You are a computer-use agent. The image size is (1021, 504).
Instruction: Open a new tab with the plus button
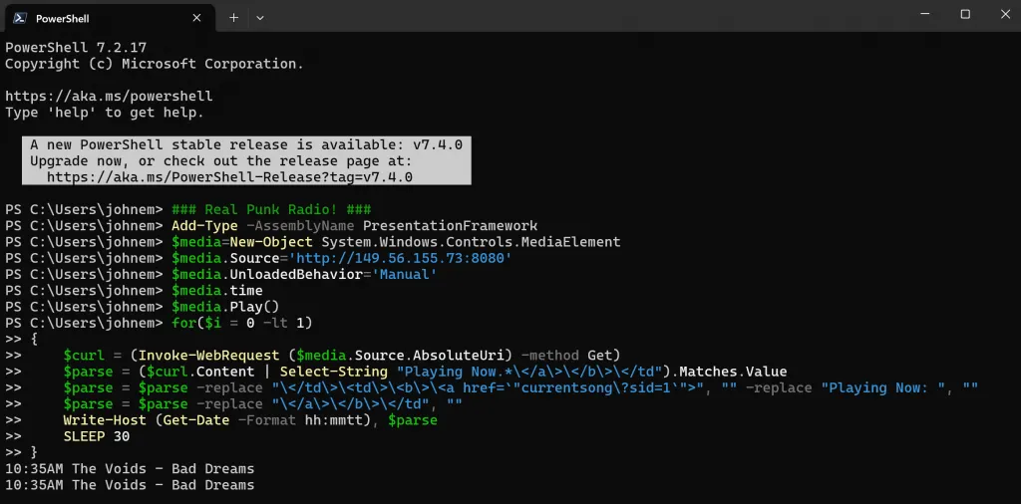point(233,17)
